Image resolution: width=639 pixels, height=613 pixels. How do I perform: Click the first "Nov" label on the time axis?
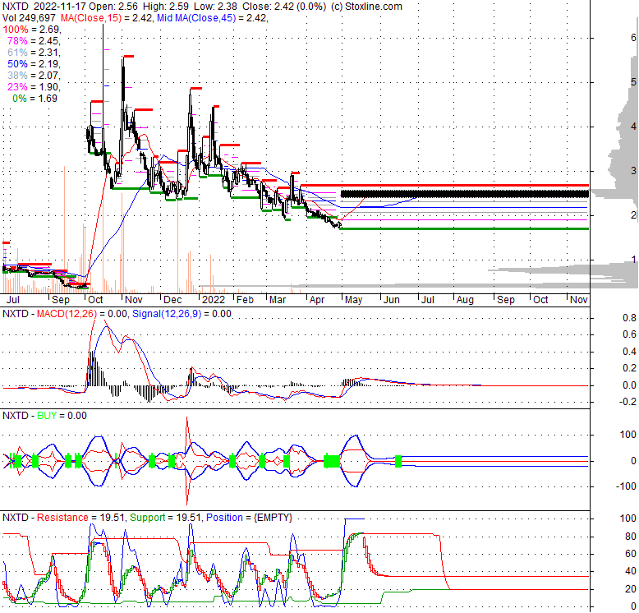tap(133, 300)
